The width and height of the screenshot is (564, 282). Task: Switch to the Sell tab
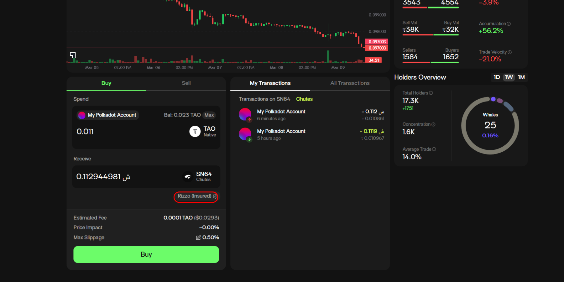pos(186,83)
